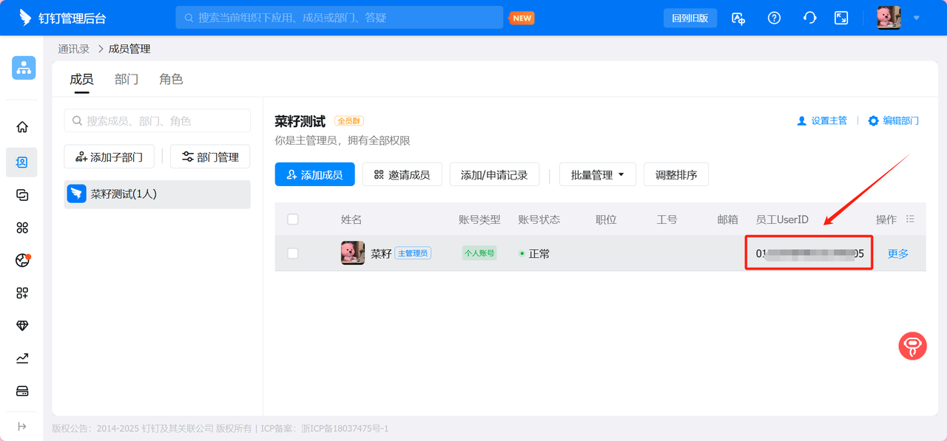
Task: Check the checkbox for member 菜籽
Action: tap(293, 253)
